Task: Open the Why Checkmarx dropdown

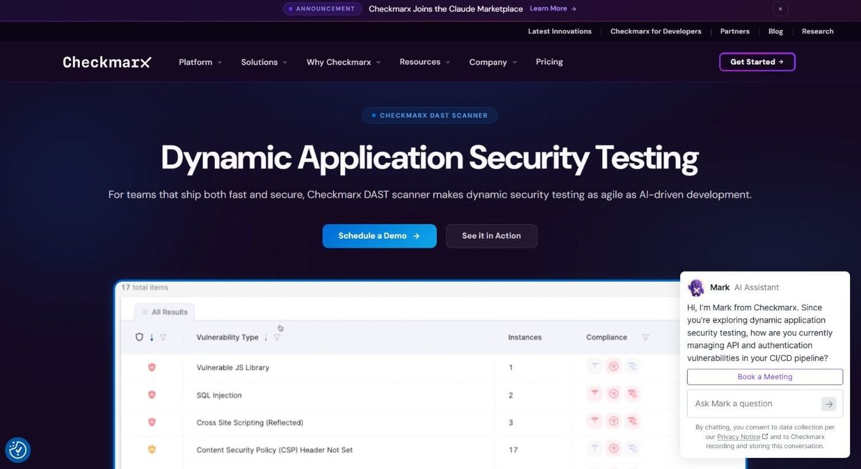Action: click(x=344, y=62)
